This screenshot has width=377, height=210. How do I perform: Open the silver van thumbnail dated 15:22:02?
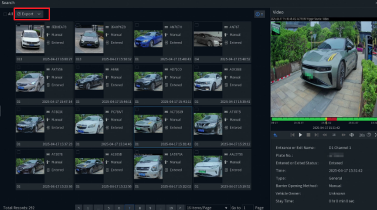point(148,167)
